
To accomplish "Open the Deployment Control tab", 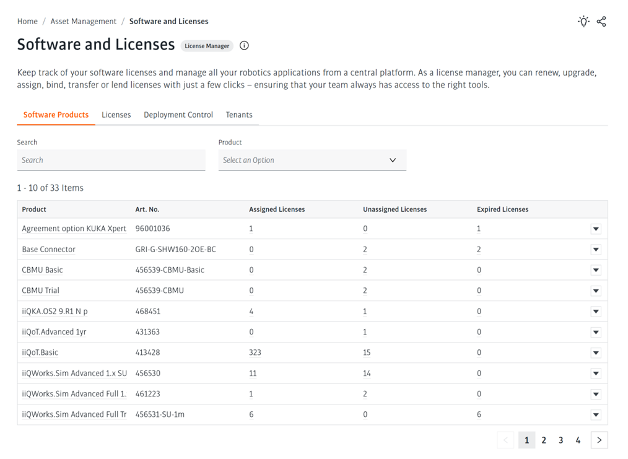I will pyautogui.click(x=178, y=115).
